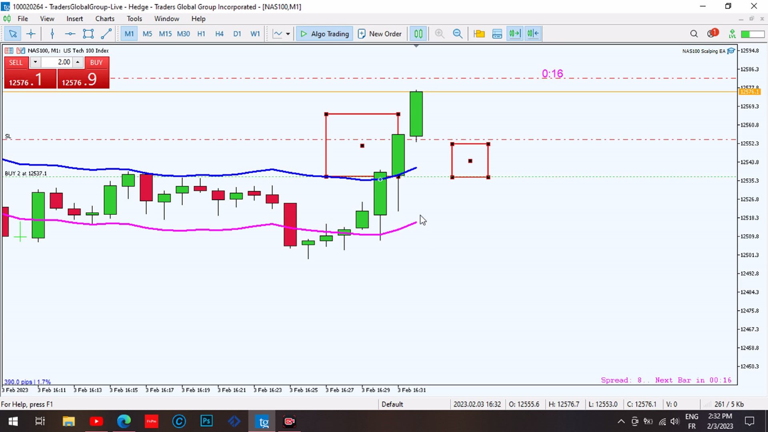Select the trendline drawing tool
This screenshot has width=768, height=432.
pos(106,34)
